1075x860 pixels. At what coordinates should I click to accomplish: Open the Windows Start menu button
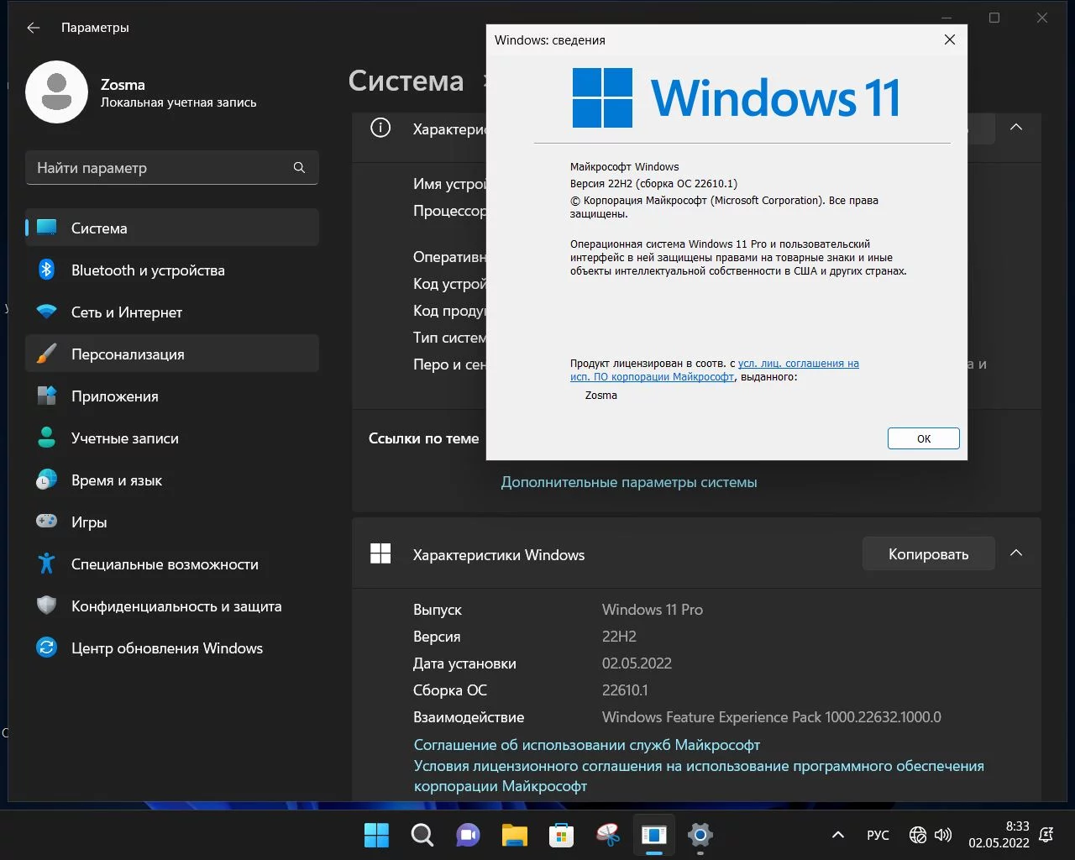376,835
